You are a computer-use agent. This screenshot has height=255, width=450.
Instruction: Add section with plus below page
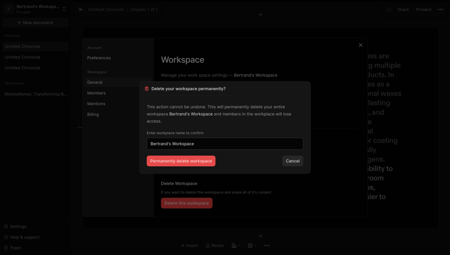(260, 236)
